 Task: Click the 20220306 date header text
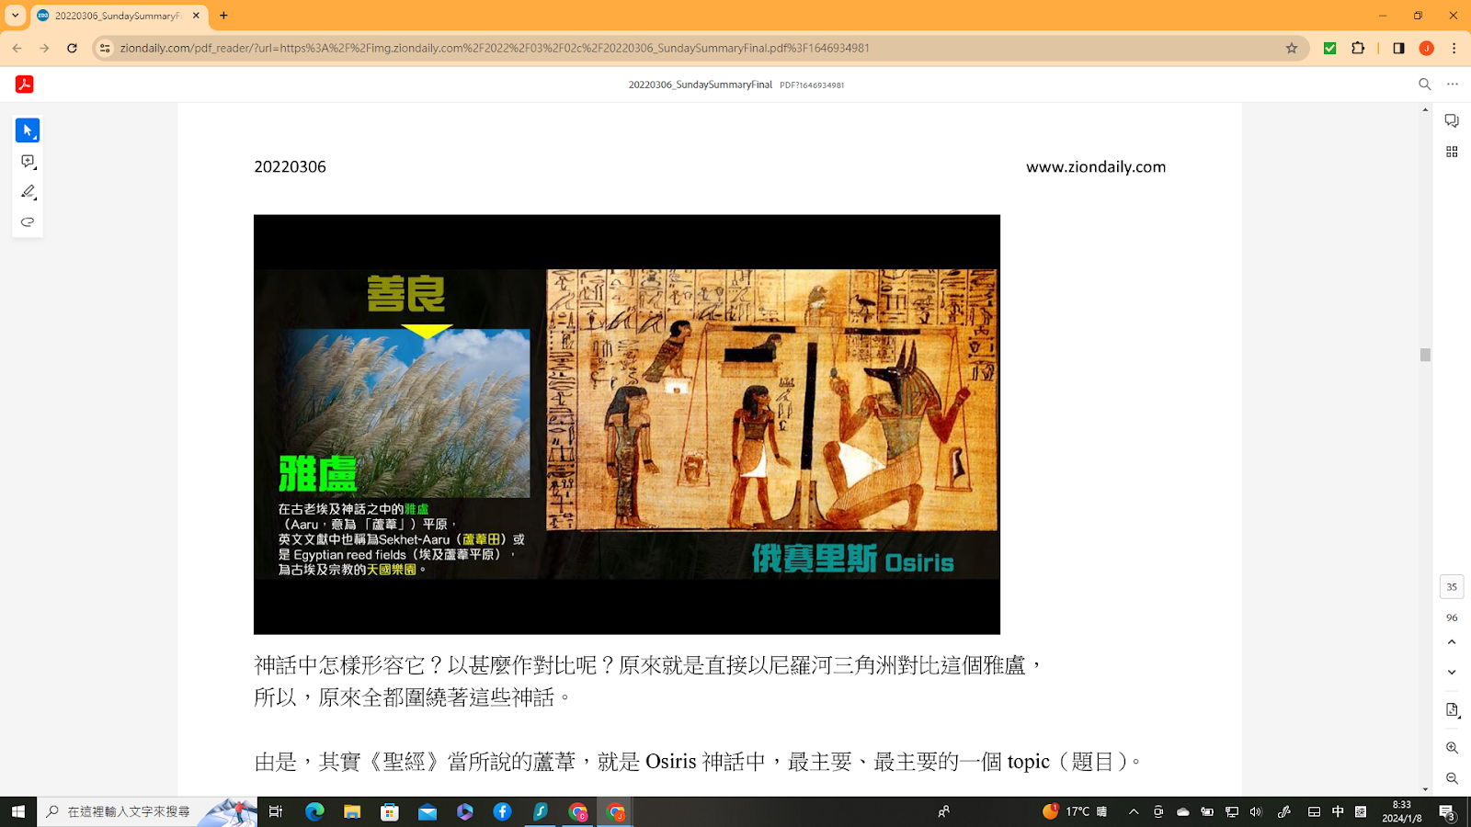pos(290,166)
